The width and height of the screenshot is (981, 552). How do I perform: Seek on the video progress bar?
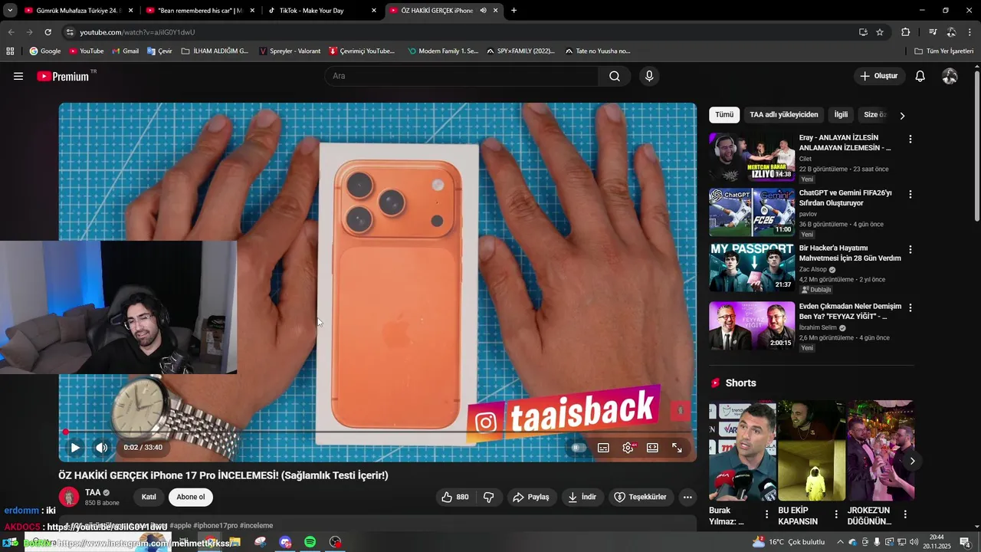[x=378, y=432]
